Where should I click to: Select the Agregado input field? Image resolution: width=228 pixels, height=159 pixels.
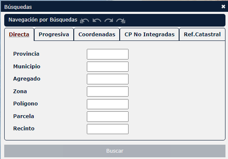pos(107,79)
